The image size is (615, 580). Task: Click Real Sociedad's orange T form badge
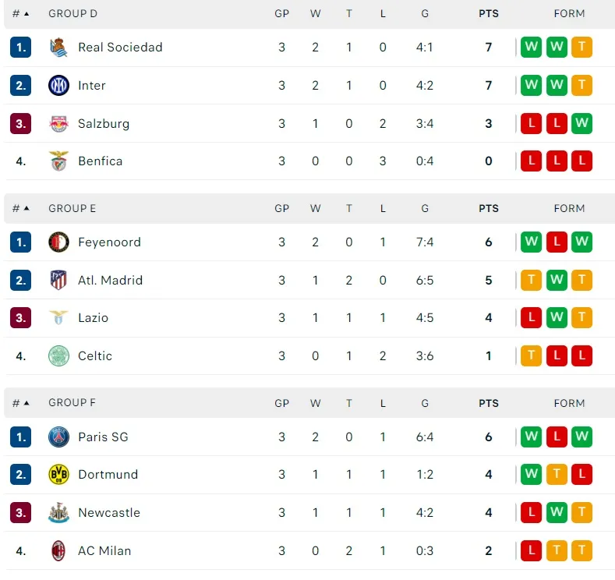581,48
